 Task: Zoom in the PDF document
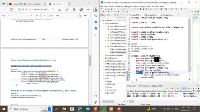[x=37, y=16]
